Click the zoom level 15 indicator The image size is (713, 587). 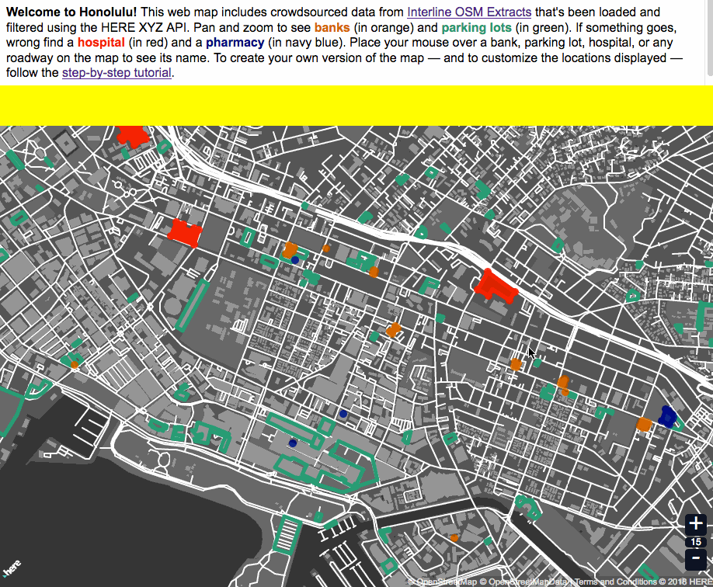pyautogui.click(x=697, y=541)
